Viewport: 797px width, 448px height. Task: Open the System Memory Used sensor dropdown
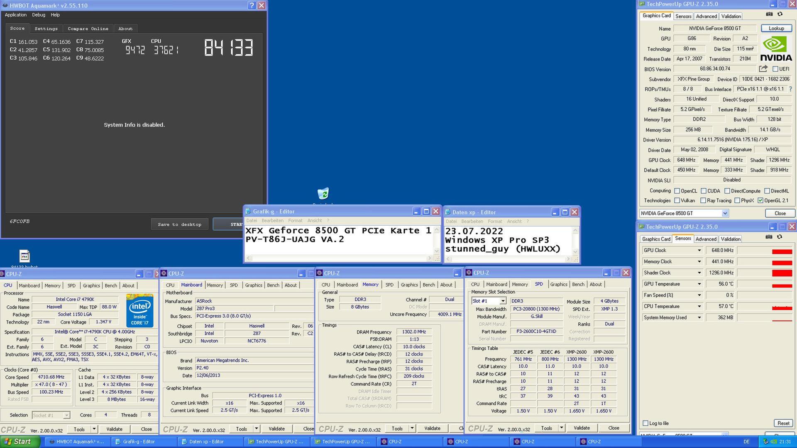coord(699,318)
